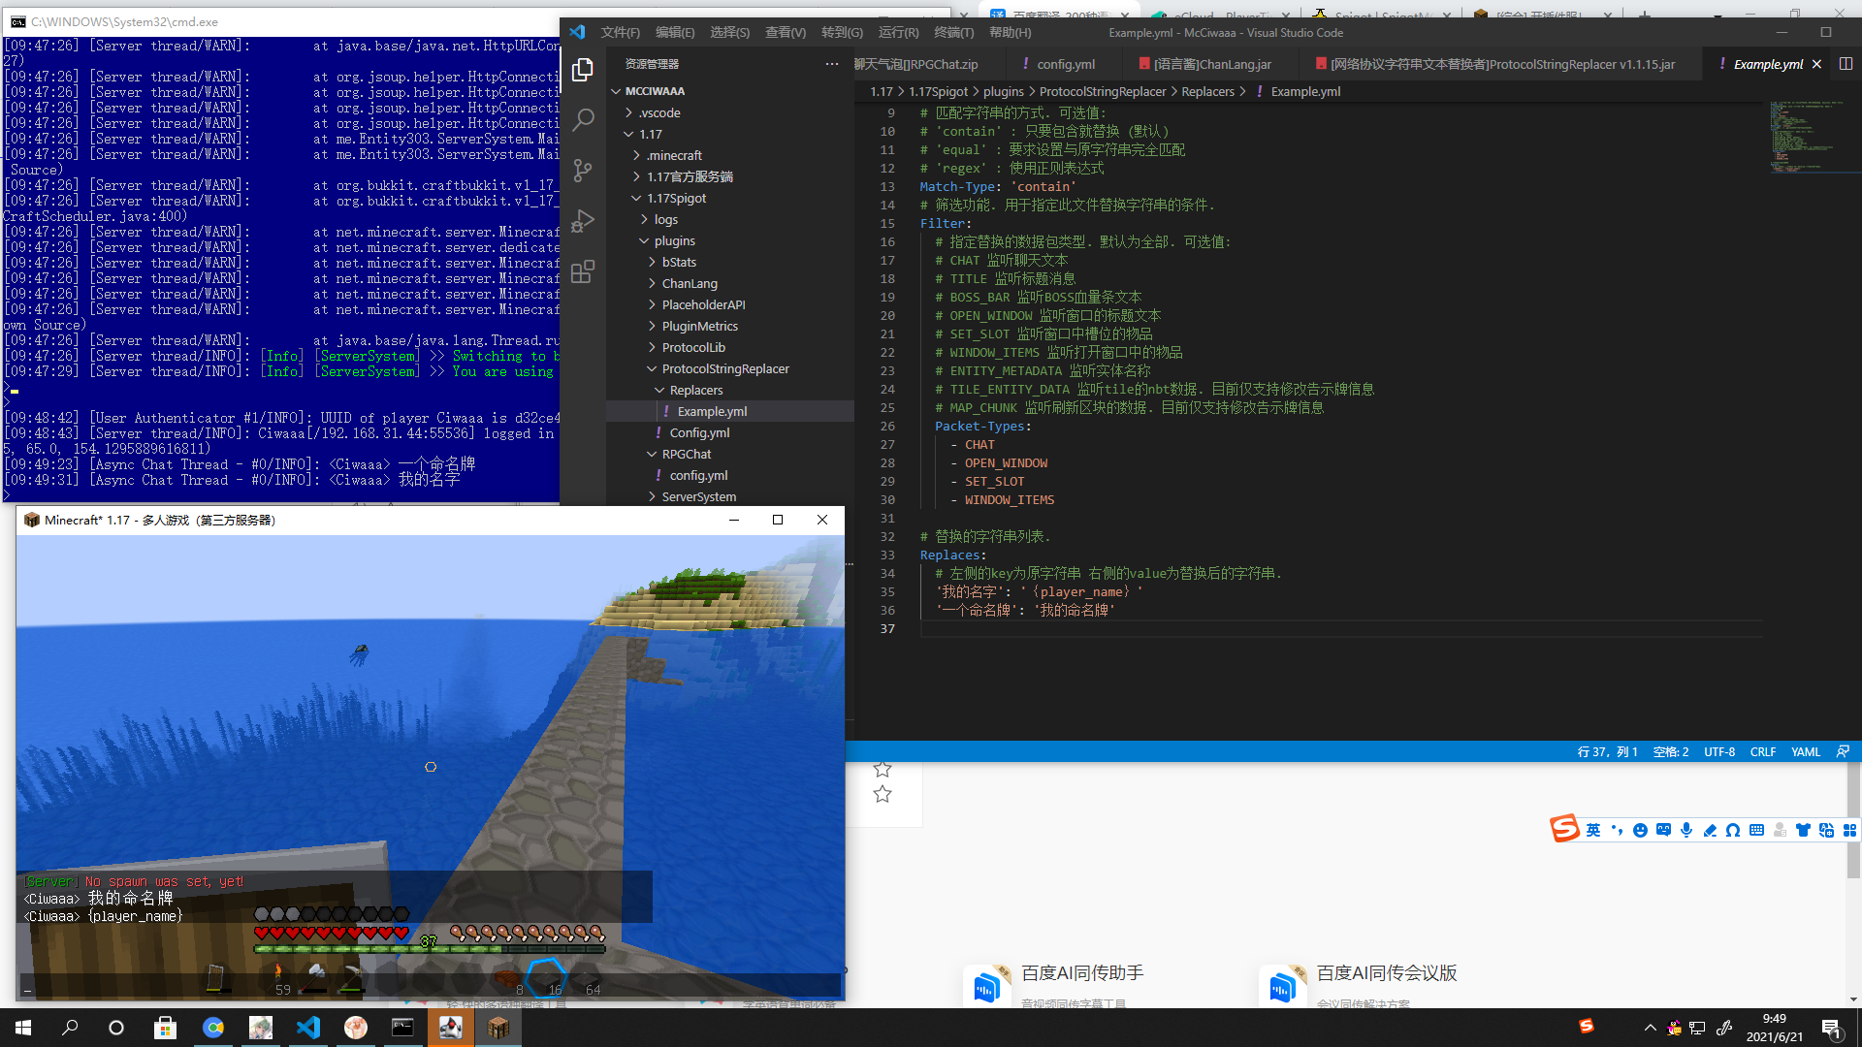
Task: Toggle Sogou voice input microphone
Action: coord(1686,830)
